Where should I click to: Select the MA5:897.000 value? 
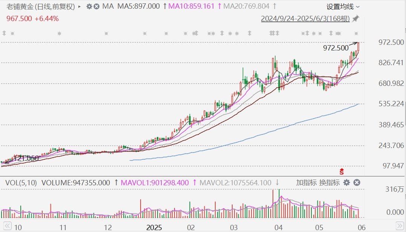138,6
